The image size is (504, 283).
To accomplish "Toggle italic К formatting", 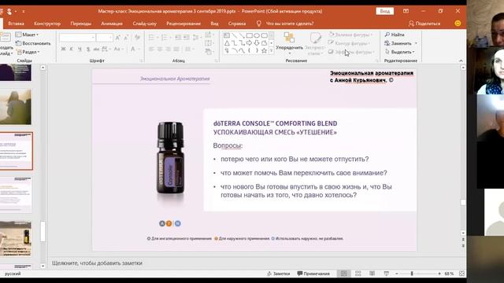I will click(72, 49).
